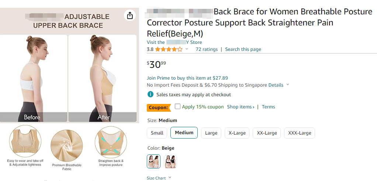The width and height of the screenshot is (377, 181).
Task: Click Search this page link
Action: click(x=243, y=49)
